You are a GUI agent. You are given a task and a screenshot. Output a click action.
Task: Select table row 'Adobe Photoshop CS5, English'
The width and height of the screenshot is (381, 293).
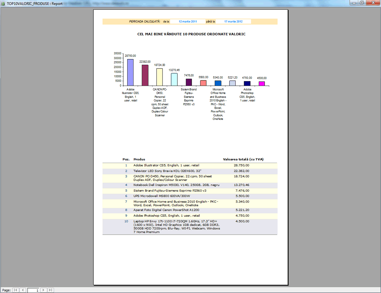pos(190,216)
